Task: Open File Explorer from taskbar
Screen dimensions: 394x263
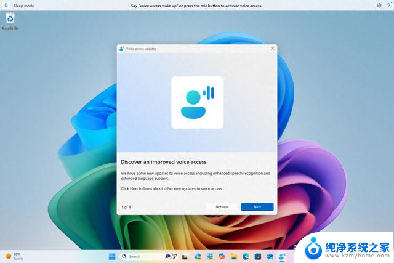Action: point(234,256)
